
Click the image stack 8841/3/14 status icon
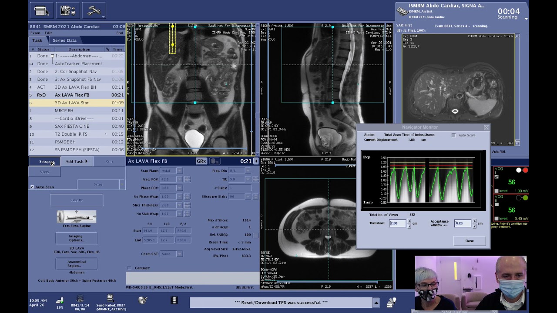(x=80, y=299)
